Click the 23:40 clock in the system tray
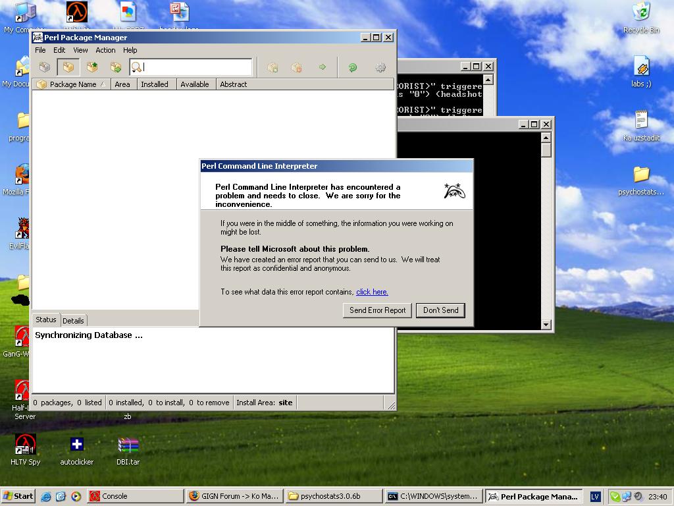 click(x=658, y=497)
